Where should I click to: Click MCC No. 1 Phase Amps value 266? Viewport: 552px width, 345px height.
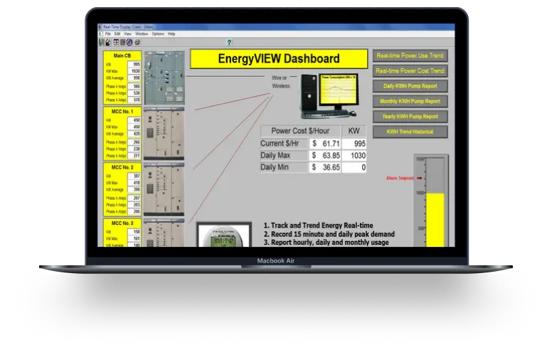tap(134, 142)
